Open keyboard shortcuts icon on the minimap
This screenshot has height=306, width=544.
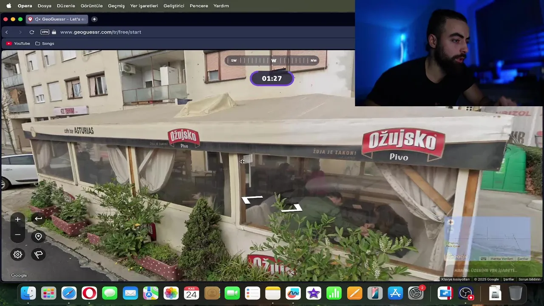[x=483, y=259]
